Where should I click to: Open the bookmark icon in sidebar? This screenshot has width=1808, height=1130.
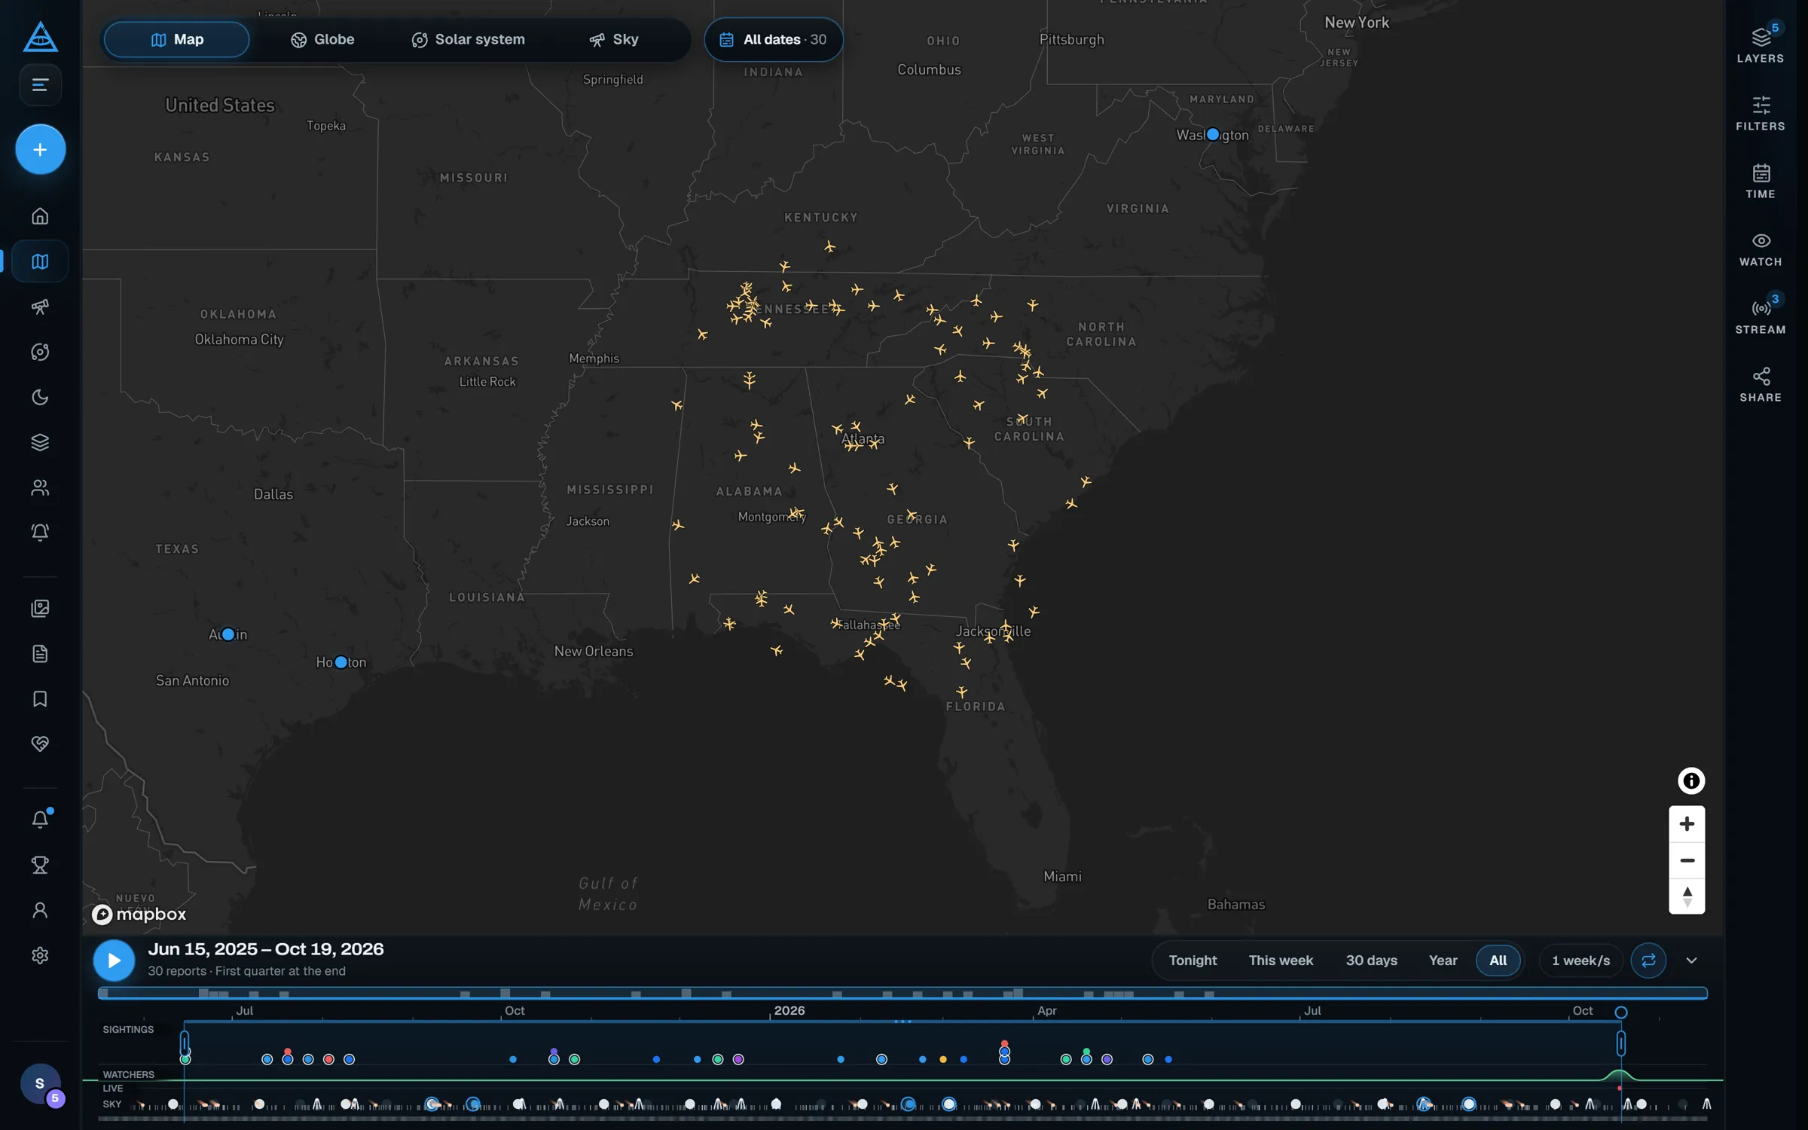pyautogui.click(x=40, y=698)
